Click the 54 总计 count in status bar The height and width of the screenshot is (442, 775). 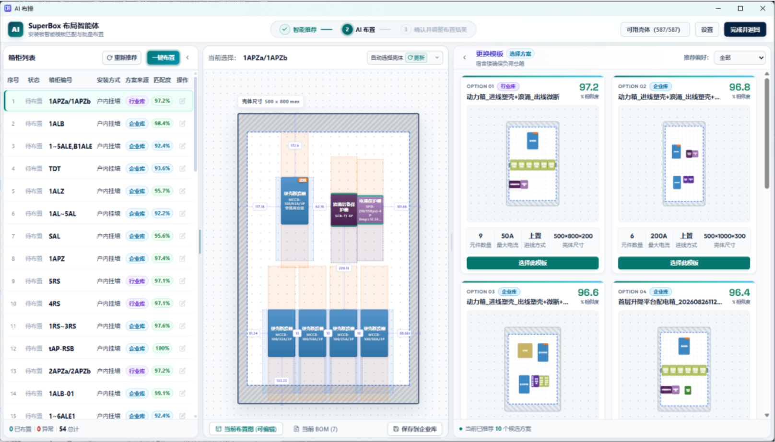(x=69, y=429)
